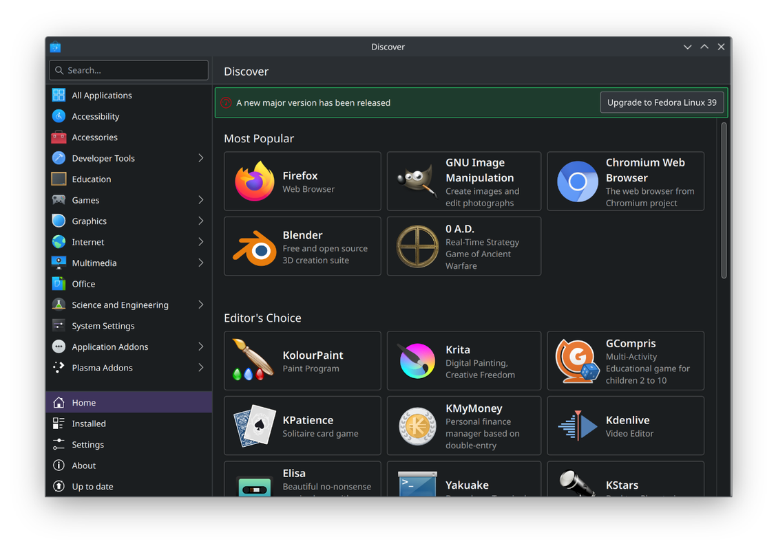The height and width of the screenshot is (550, 776).
Task: Click the Accessories category label
Action: [94, 137]
